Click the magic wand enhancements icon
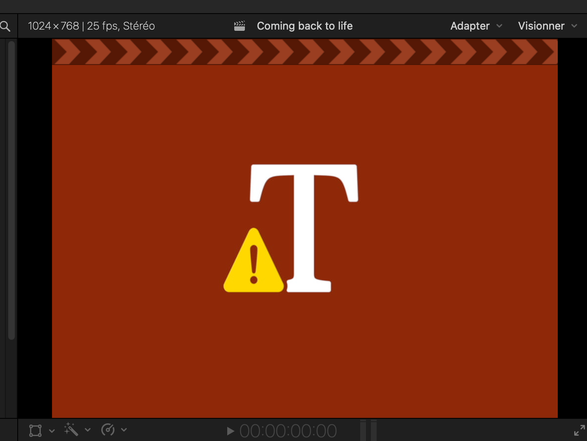The image size is (587, 441). pyautogui.click(x=71, y=429)
